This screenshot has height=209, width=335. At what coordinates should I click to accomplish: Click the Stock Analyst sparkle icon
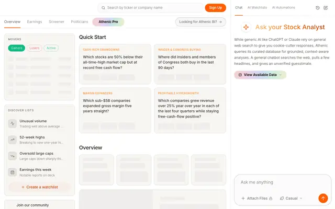click(x=246, y=27)
